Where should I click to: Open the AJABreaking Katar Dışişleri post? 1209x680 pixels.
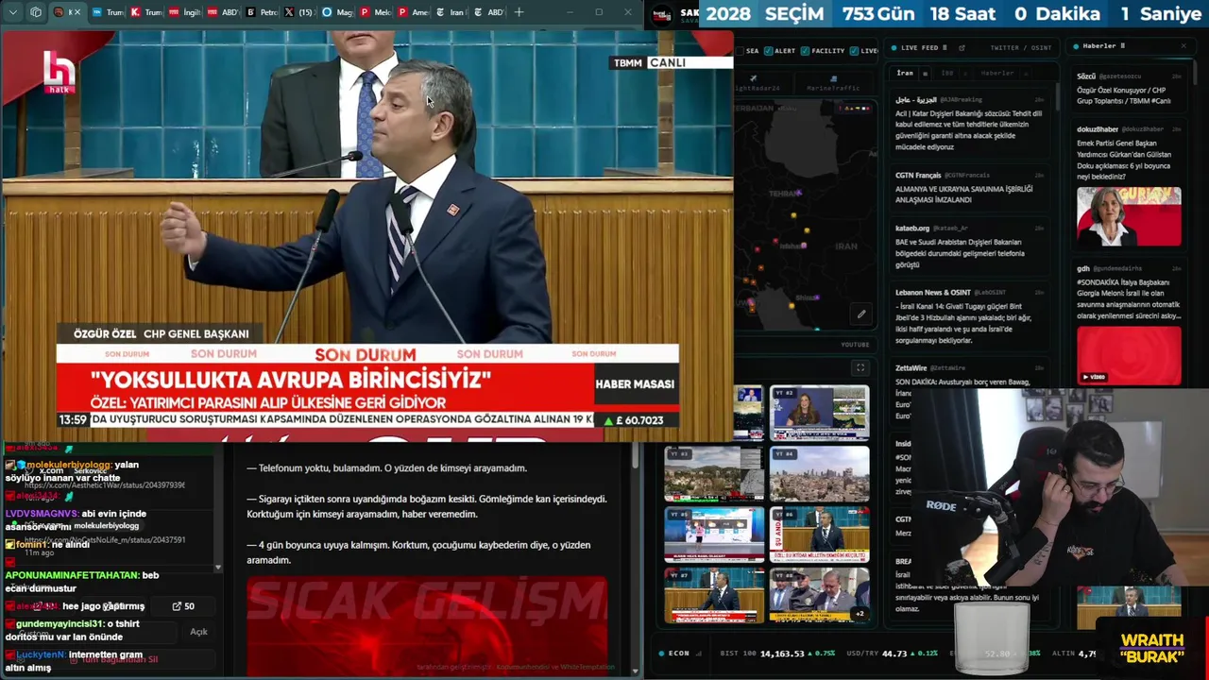[969, 123]
